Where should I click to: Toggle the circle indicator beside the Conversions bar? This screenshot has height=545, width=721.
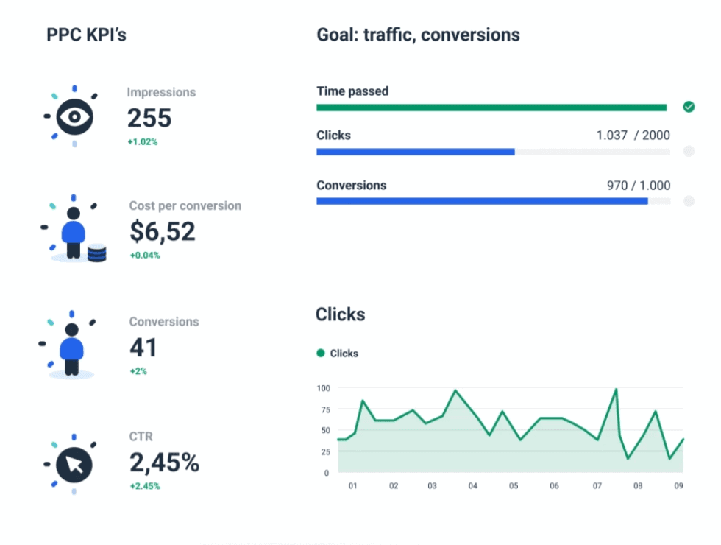pos(689,200)
